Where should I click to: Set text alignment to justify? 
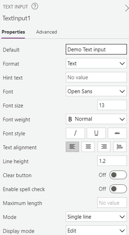point(120,147)
